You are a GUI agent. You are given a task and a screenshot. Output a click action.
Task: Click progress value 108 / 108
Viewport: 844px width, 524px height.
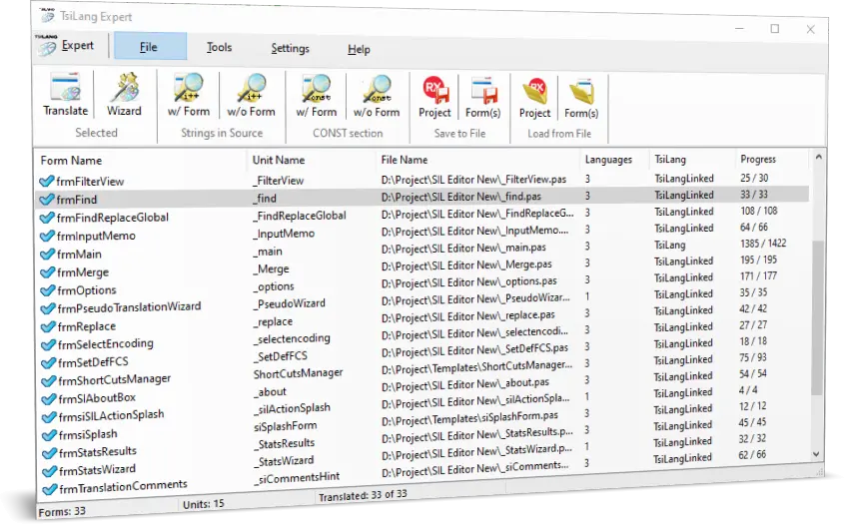point(758,211)
